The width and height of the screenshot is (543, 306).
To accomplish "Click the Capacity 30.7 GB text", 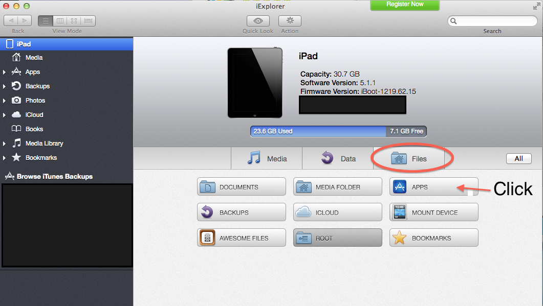I will pos(330,74).
